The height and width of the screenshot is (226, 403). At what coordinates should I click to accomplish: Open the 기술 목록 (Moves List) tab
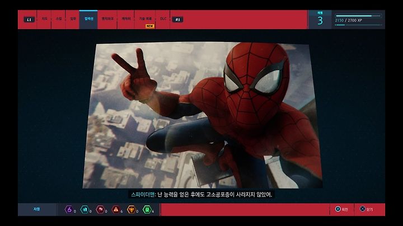click(x=145, y=19)
